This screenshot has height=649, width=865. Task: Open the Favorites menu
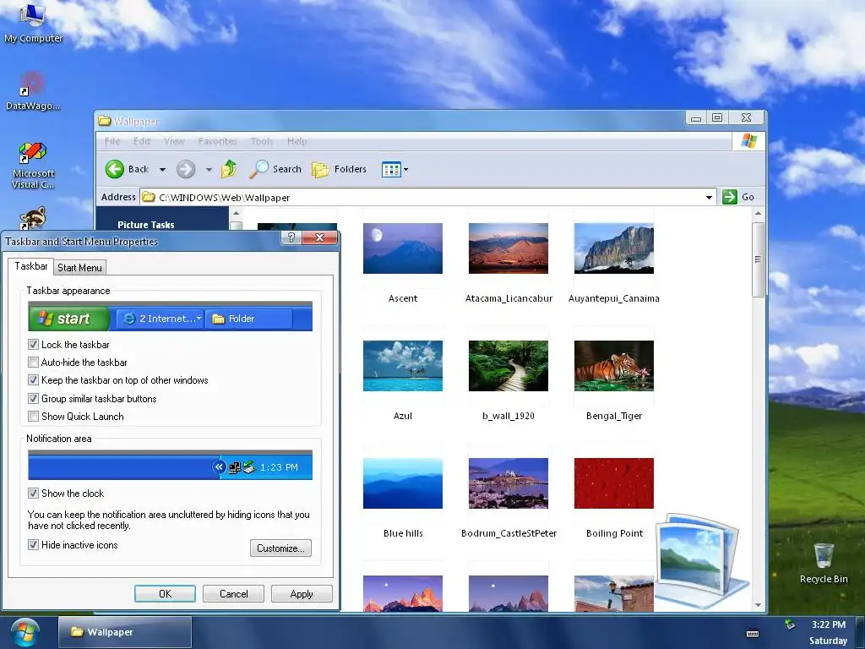(217, 141)
